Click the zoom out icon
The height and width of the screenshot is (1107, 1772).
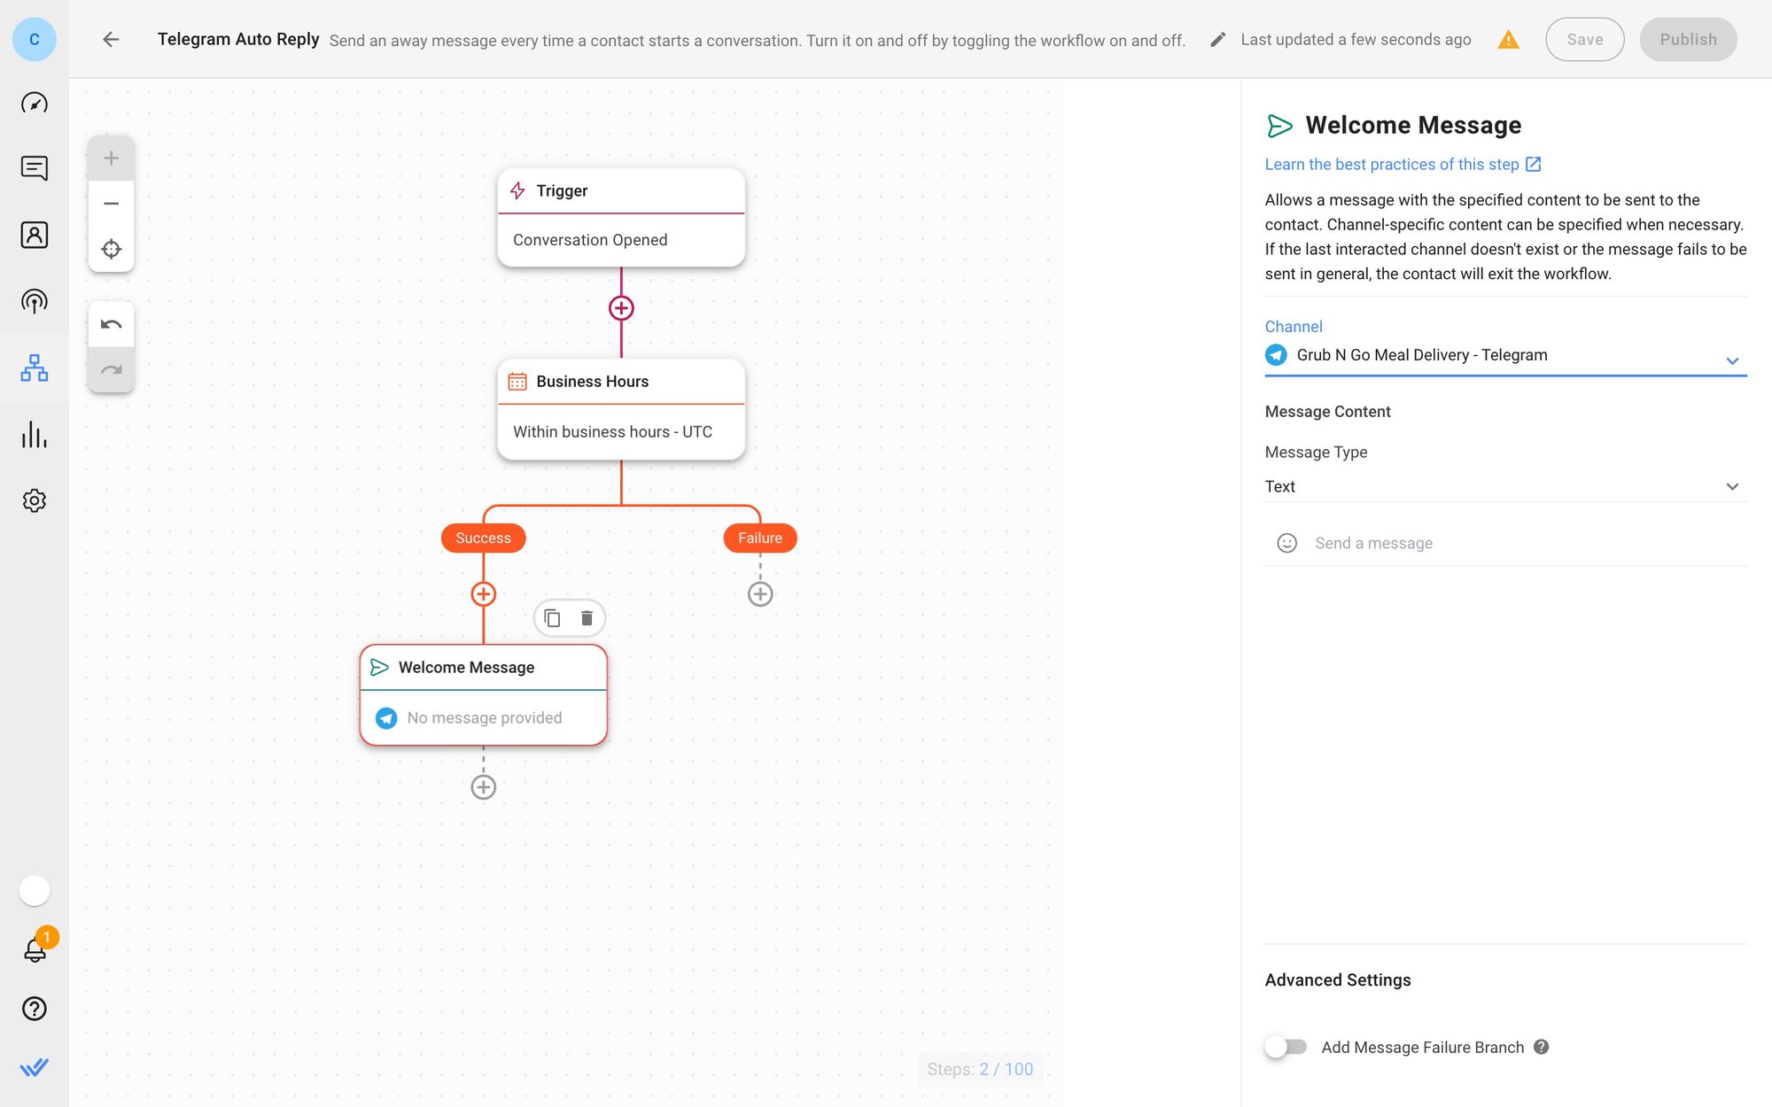(111, 204)
